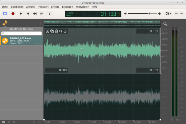Switch file list to grid view
This screenshot has width=186, height=124.
tap(14, 122)
